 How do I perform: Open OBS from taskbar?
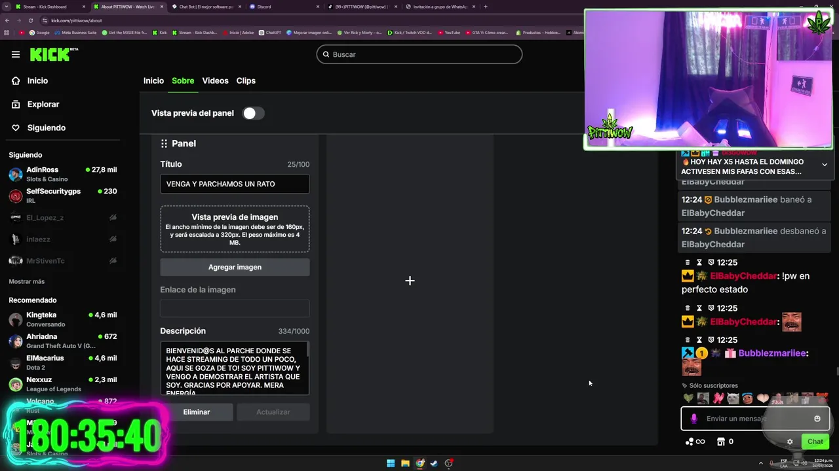click(x=448, y=463)
